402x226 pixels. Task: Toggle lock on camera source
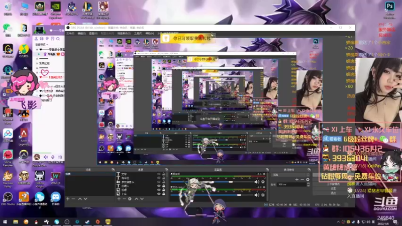[x=164, y=182]
